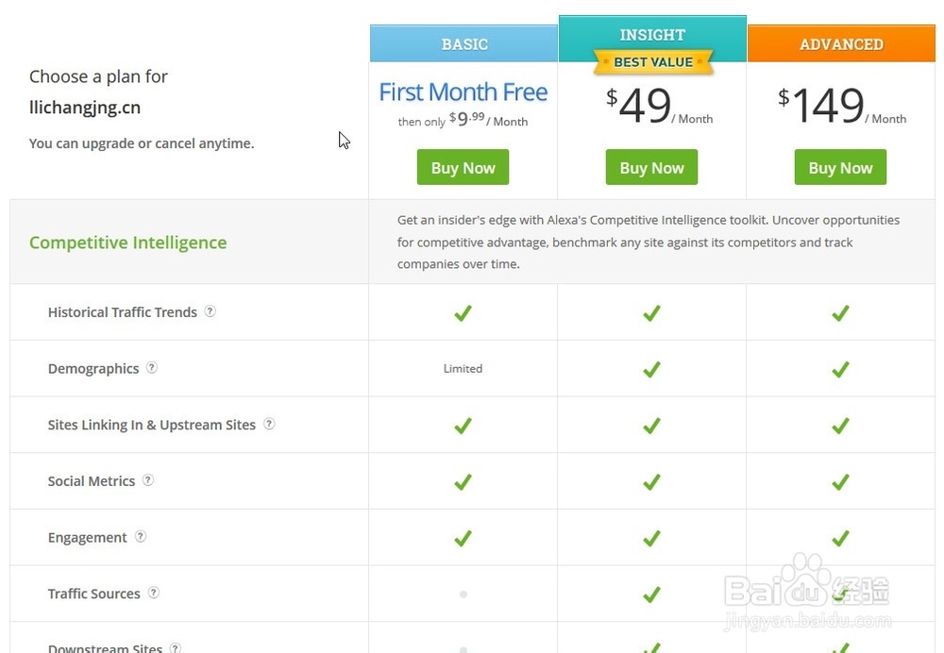Select the Basic plan header tab
944x653 pixels.
[464, 44]
